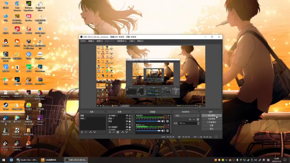Click the taskbar clock
290x163 pixels.
pyautogui.click(x=277, y=160)
